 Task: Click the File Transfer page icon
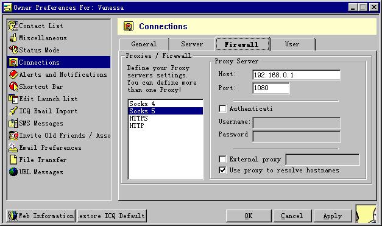click(x=13, y=160)
